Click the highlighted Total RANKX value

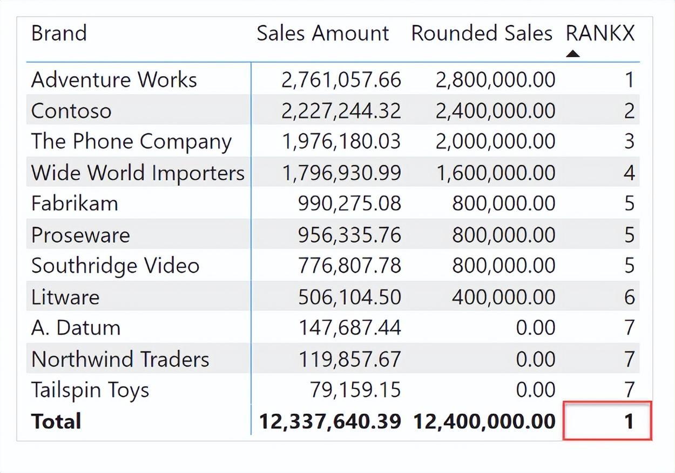point(607,421)
